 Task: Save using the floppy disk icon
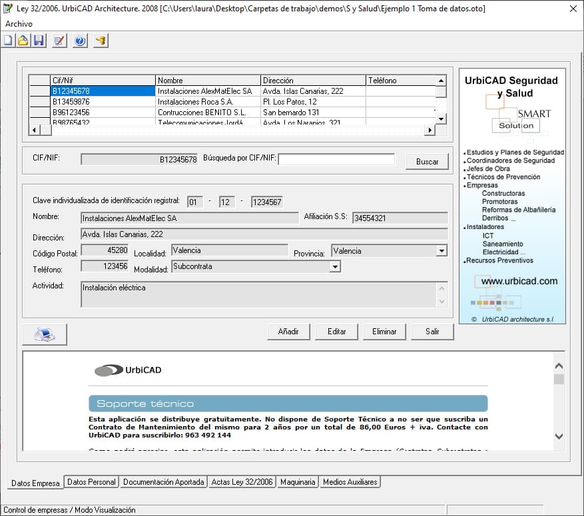(38, 41)
